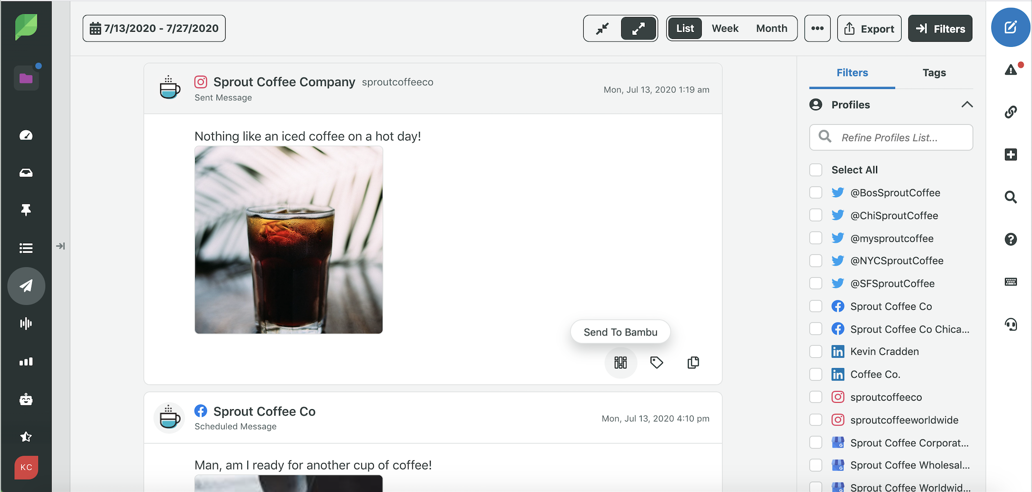The height and width of the screenshot is (492, 1032).
Task: Click the Refine Profiles List search field
Action: tap(891, 138)
